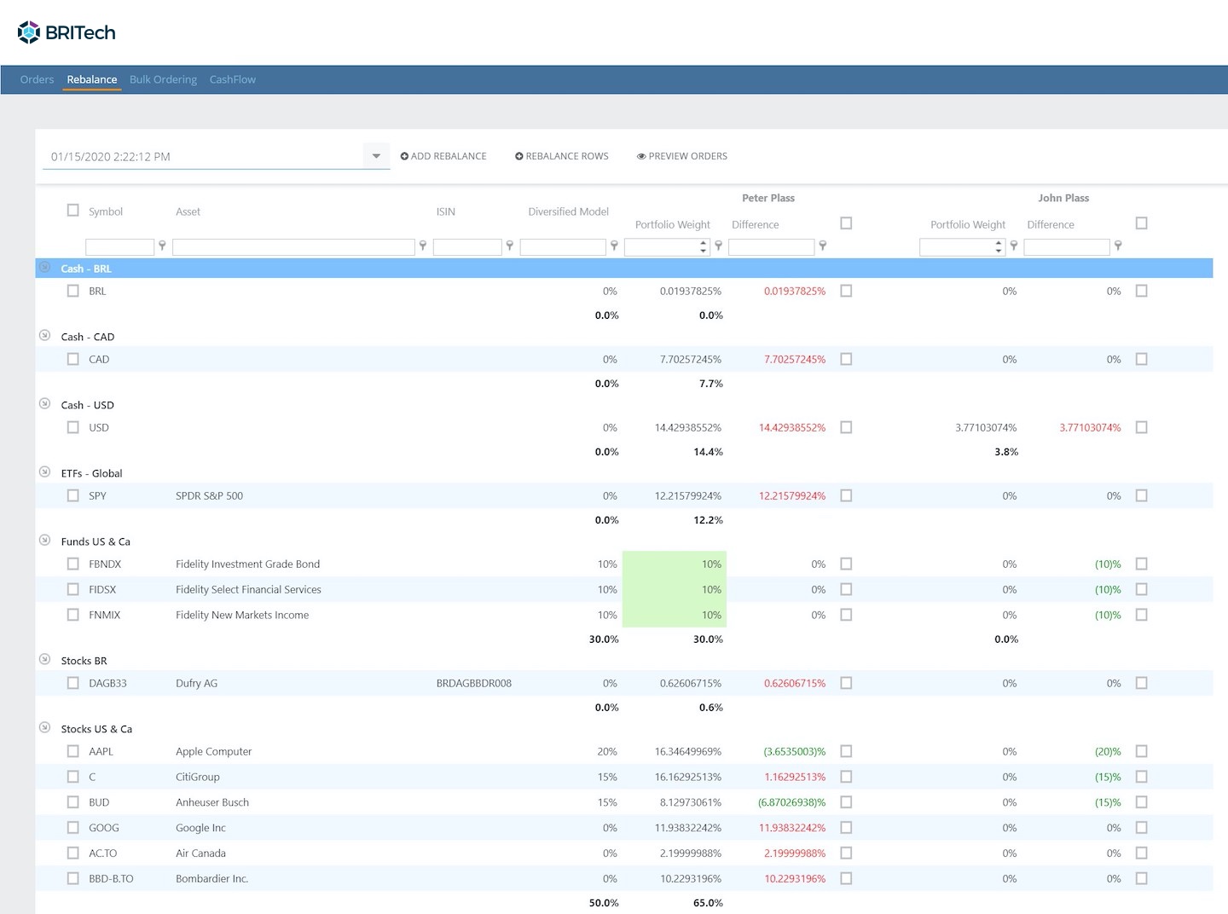
Task: Click John Plass Portfolio Weight filter spinner
Action: click(x=998, y=246)
